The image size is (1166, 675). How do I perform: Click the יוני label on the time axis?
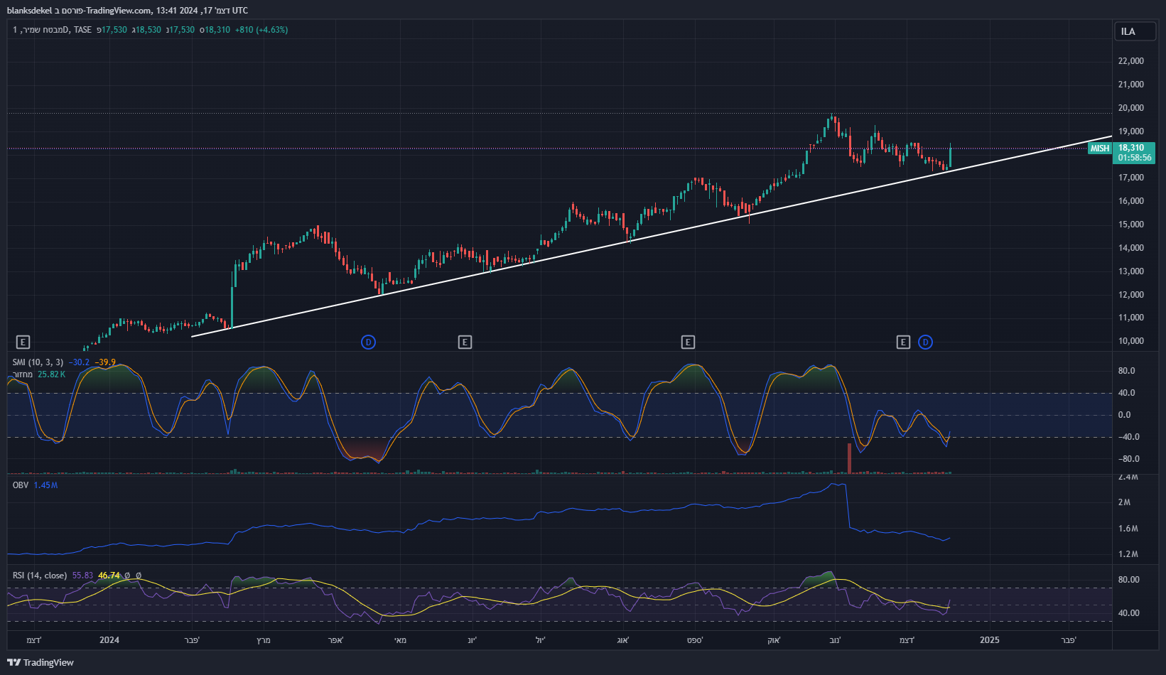click(x=472, y=640)
